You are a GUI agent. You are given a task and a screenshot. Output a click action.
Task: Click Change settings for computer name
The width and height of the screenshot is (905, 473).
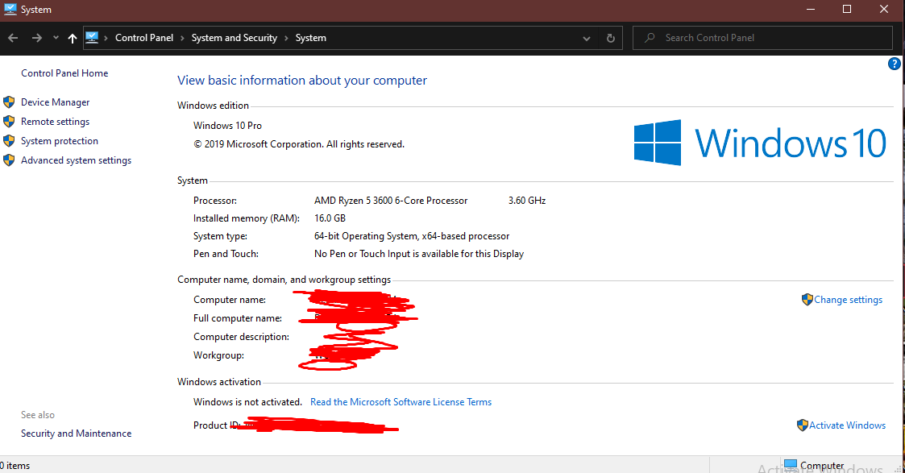click(848, 300)
